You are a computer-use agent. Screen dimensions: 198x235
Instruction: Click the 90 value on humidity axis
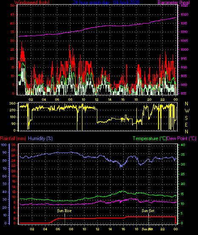(x=5, y=153)
